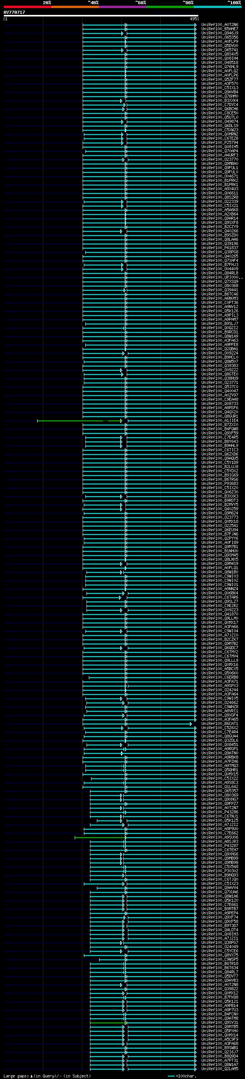Select hit label UniRef100_O80368
This screenshot has width=245, height=1079.
tap(220, 286)
